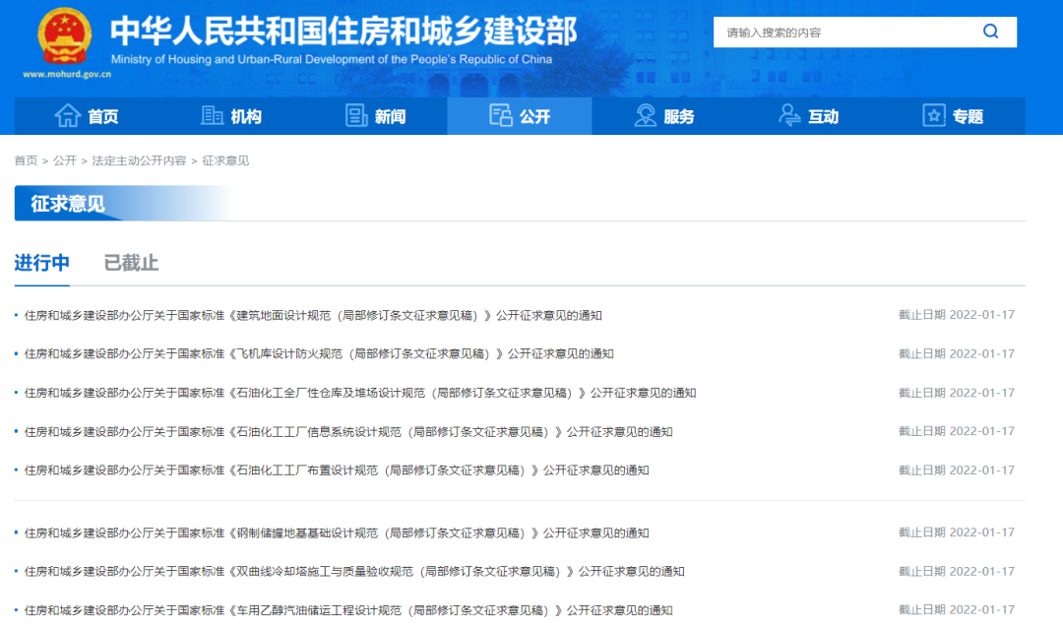
Task: Click the 服务 headset person icon
Action: point(646,116)
